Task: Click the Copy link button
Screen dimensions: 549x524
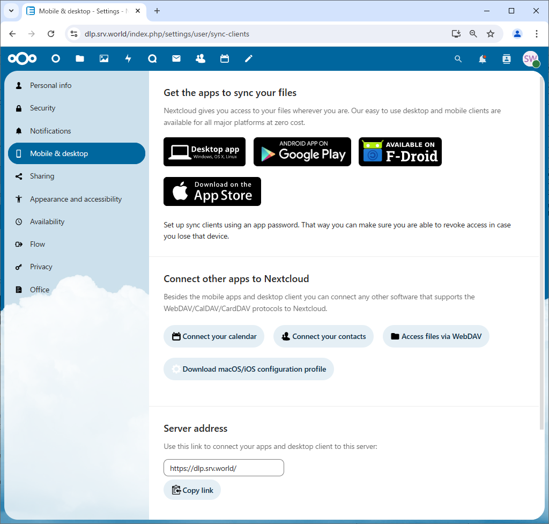Action: click(x=192, y=490)
